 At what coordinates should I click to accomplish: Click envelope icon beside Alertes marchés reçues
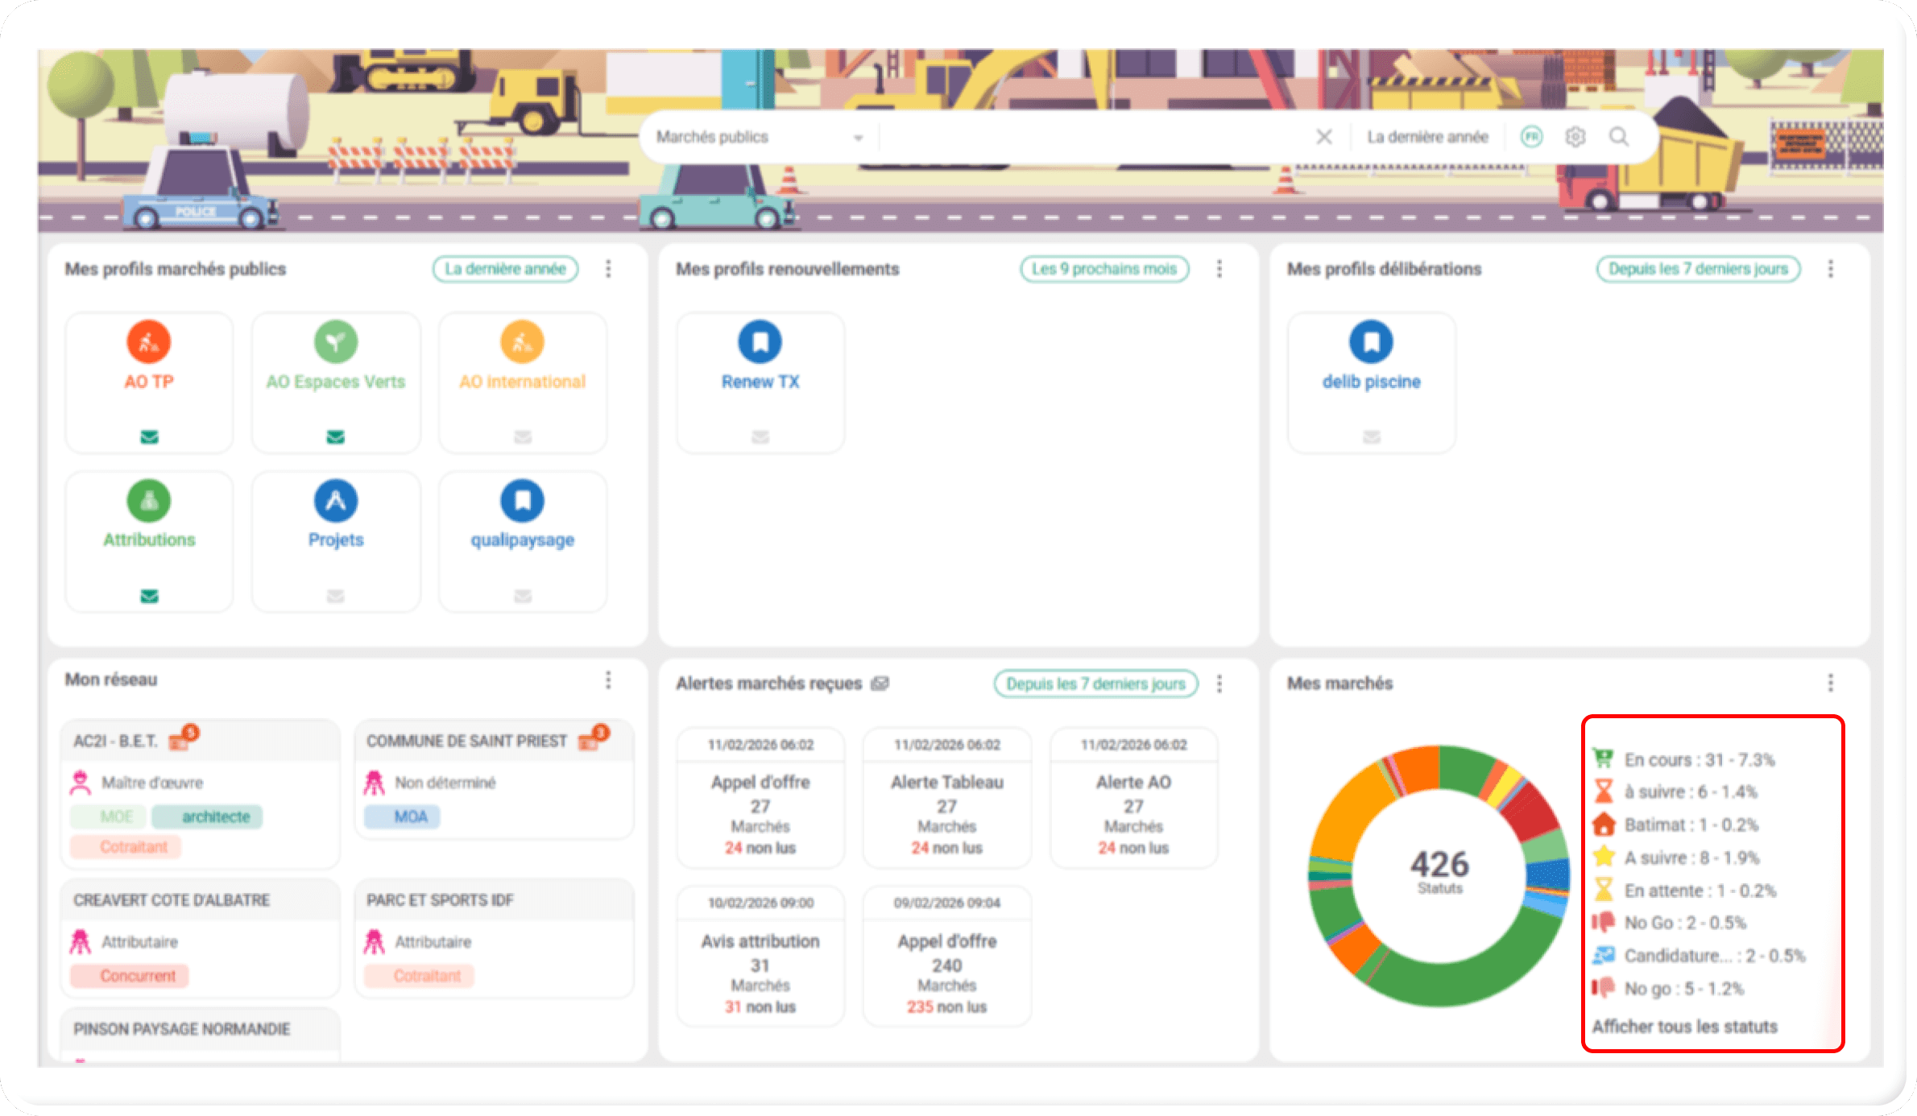tap(880, 684)
